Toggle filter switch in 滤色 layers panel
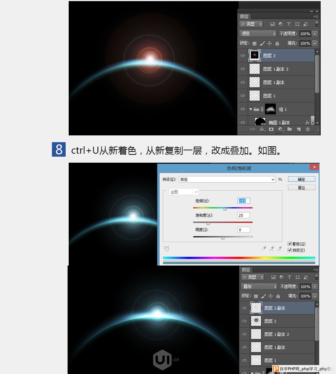336x374 pixels. click(x=317, y=24)
